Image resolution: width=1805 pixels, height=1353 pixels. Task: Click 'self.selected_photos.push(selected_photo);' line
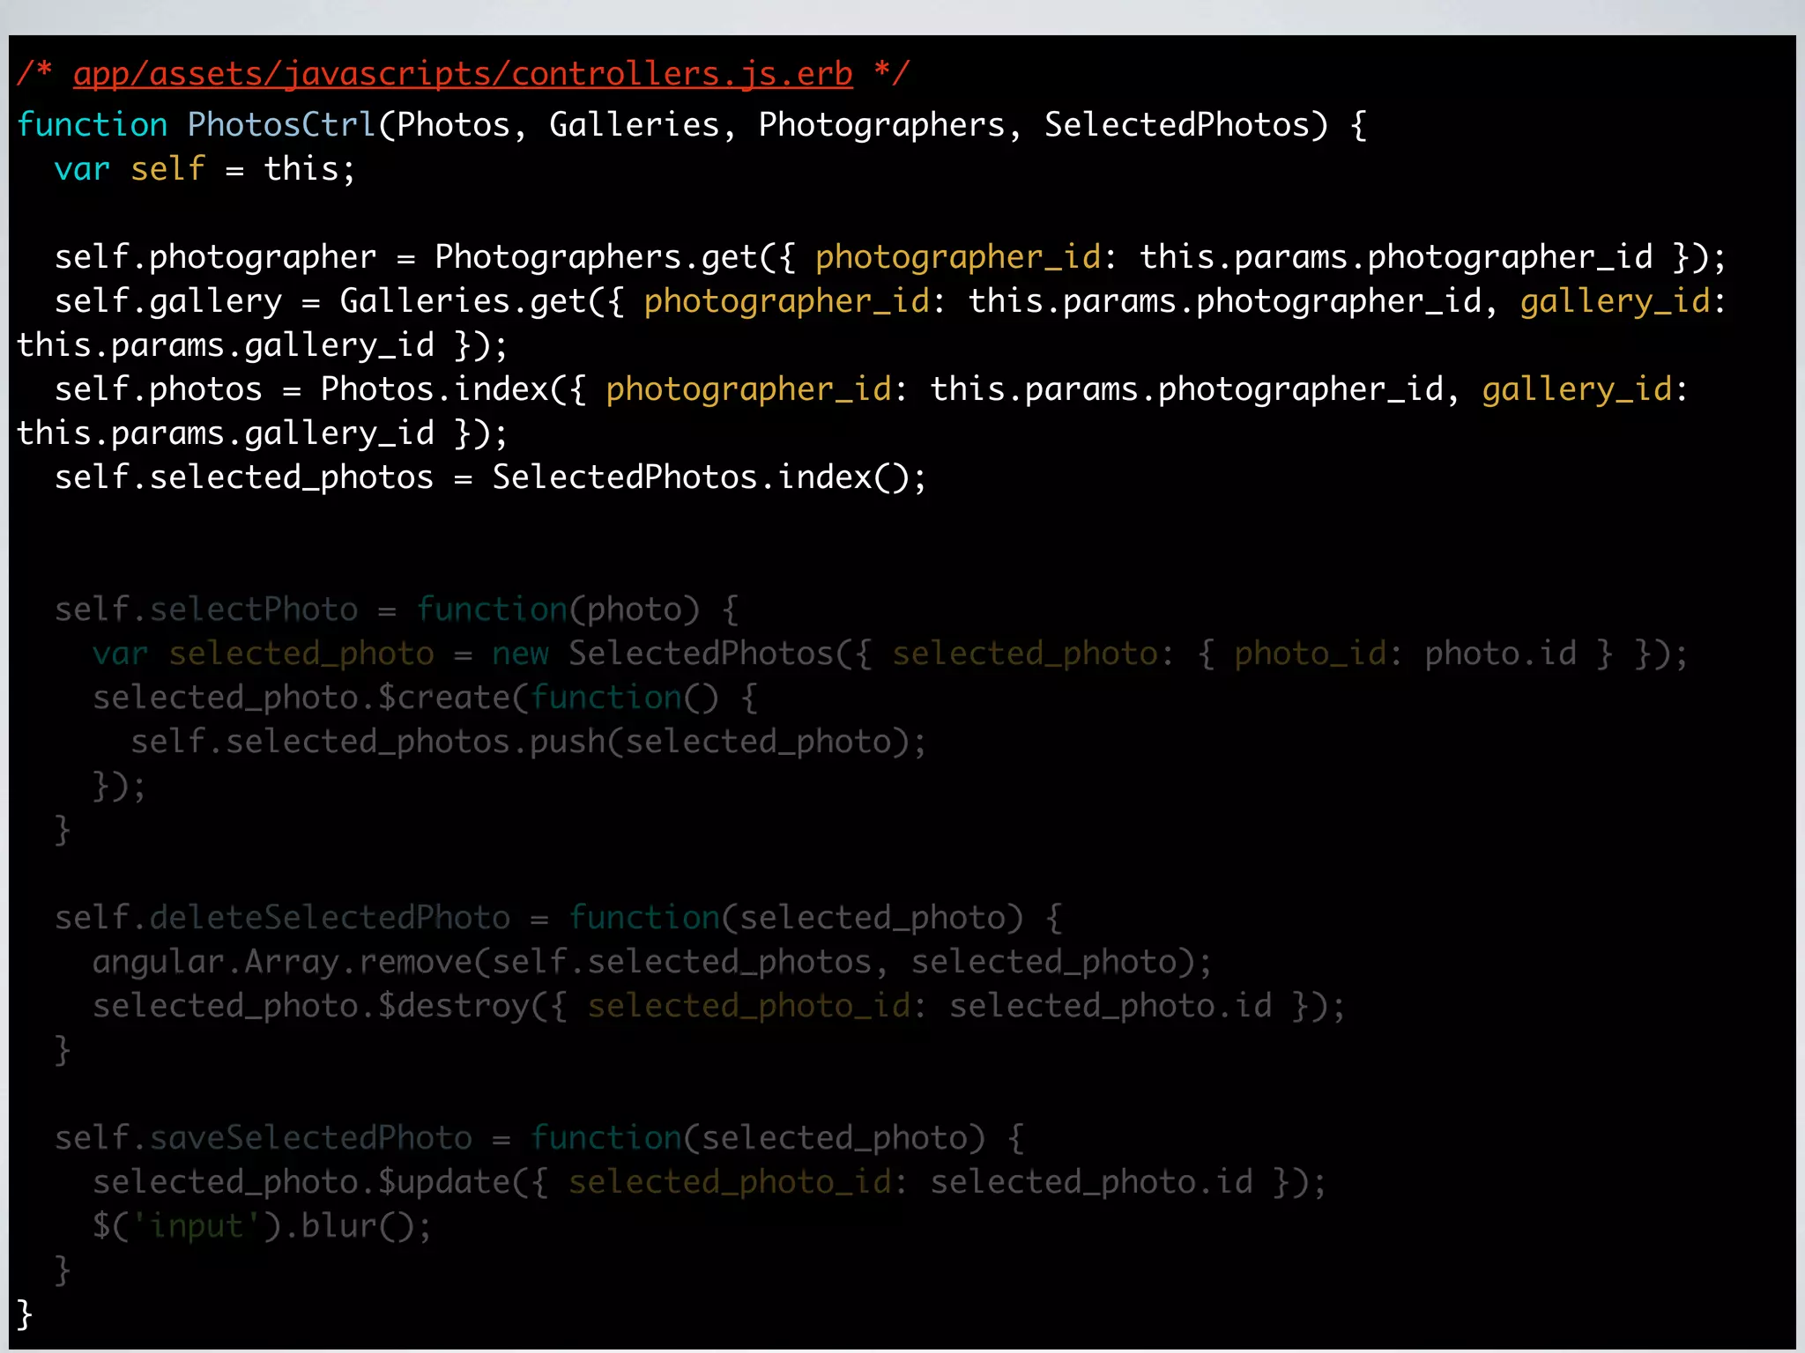[529, 742]
